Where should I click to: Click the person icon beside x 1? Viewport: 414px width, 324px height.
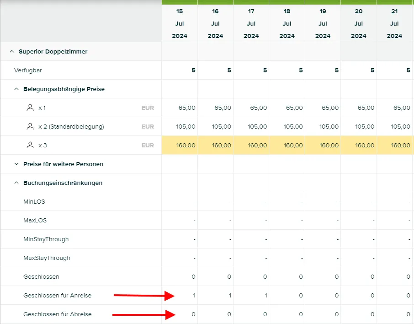tap(30, 108)
